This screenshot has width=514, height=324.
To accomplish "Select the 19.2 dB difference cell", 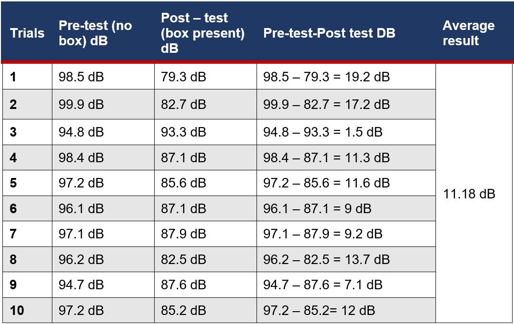I will [326, 77].
